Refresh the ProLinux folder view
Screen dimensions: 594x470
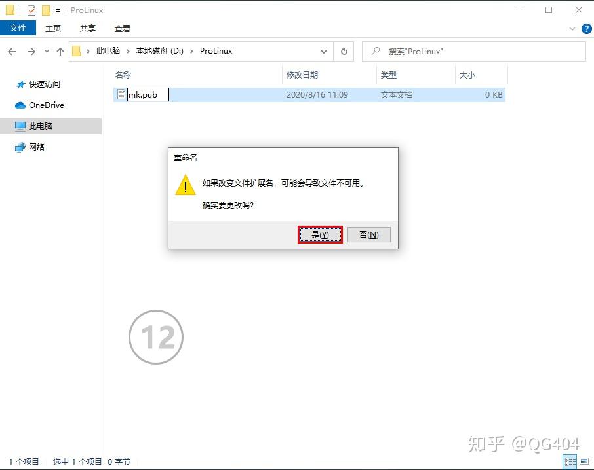[x=344, y=51]
